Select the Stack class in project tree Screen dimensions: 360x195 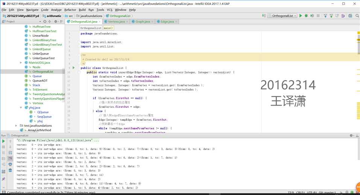pos(36,85)
